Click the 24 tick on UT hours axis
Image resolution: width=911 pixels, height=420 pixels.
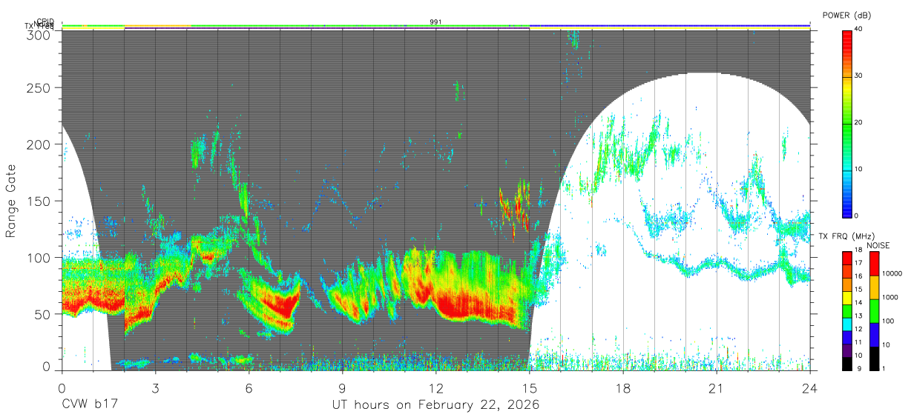click(810, 387)
